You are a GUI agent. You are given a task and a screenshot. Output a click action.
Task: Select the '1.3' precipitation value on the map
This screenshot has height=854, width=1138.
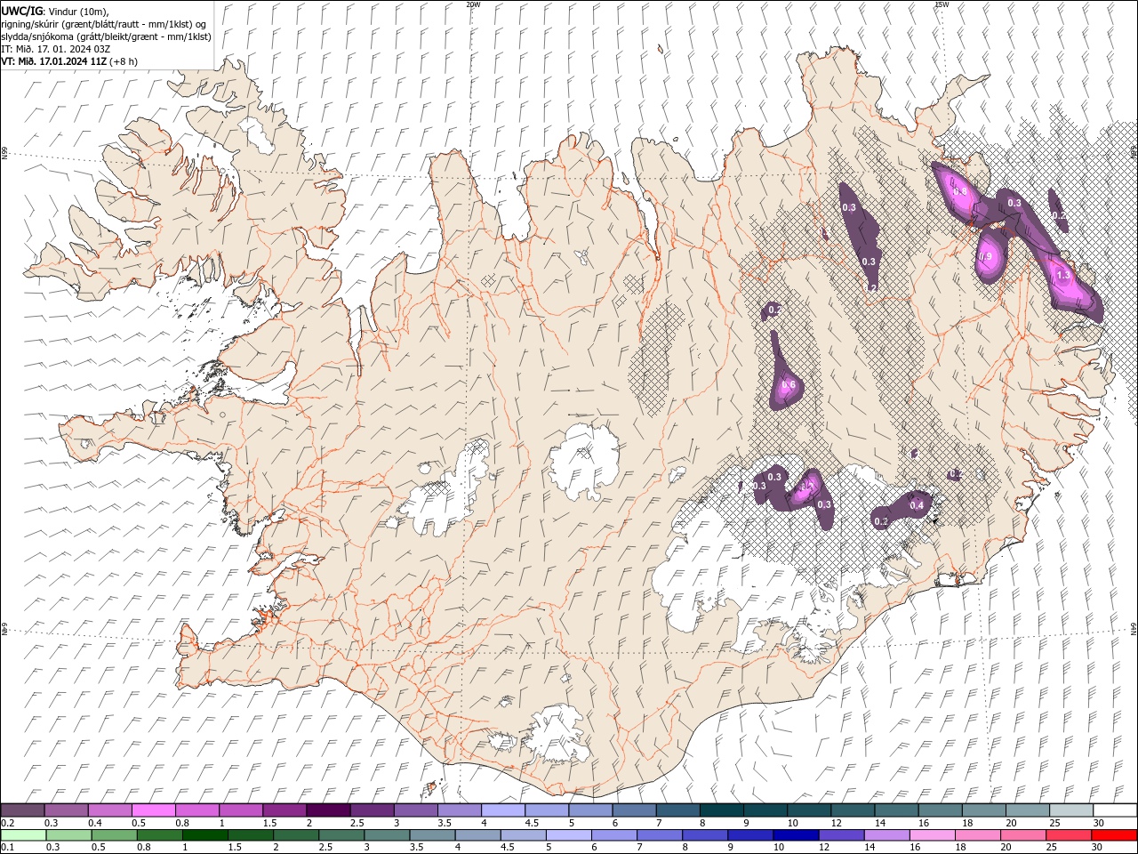click(1063, 276)
